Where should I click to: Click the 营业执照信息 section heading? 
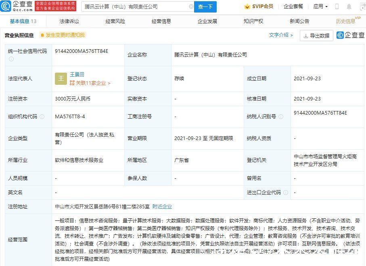pos(19,35)
